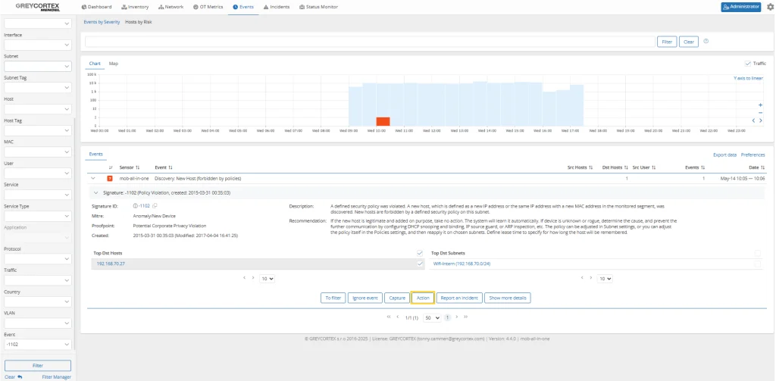
Task: Click the red severity icon of event row
Action: pos(109,178)
